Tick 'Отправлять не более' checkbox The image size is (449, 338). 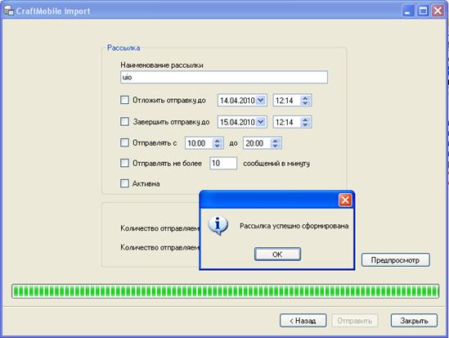pyautogui.click(x=124, y=163)
